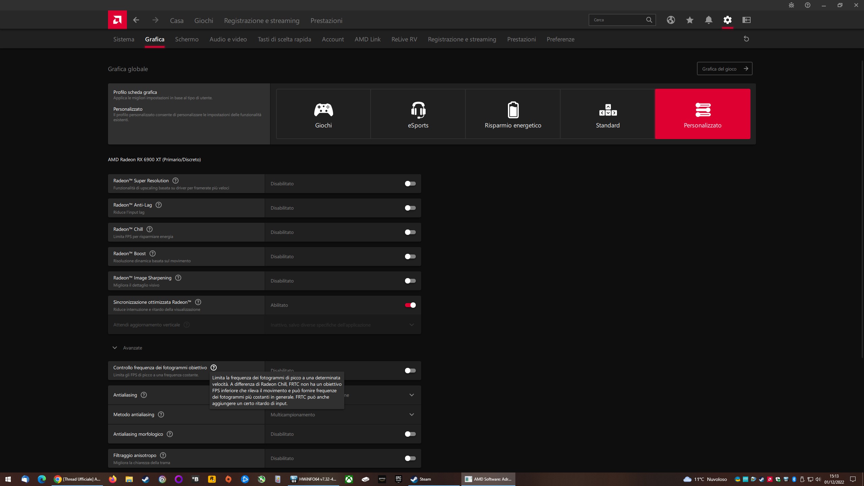The height and width of the screenshot is (486, 864).
Task: Show help for Radeon Chill
Action: [x=150, y=229]
